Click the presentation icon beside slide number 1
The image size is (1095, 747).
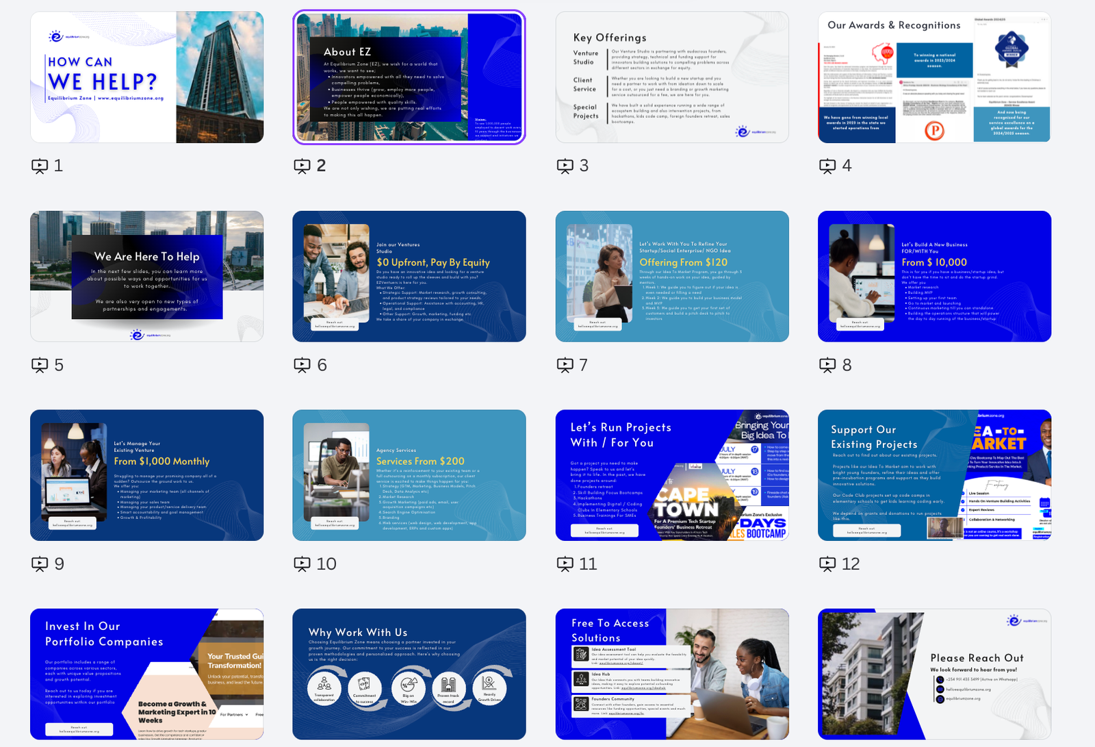coord(40,166)
